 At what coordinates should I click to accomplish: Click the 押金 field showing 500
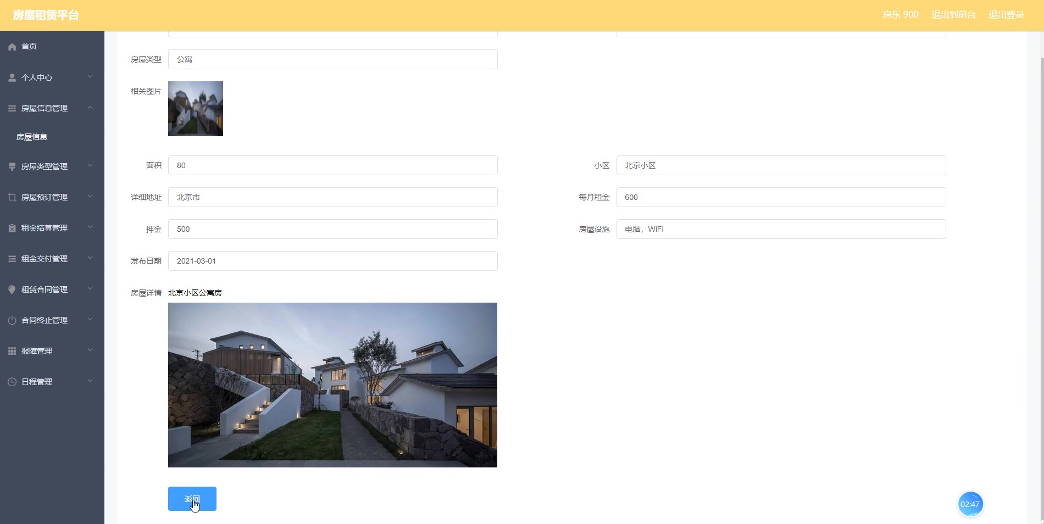pyautogui.click(x=332, y=229)
